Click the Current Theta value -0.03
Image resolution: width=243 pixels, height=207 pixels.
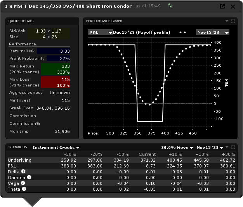coord(150,189)
